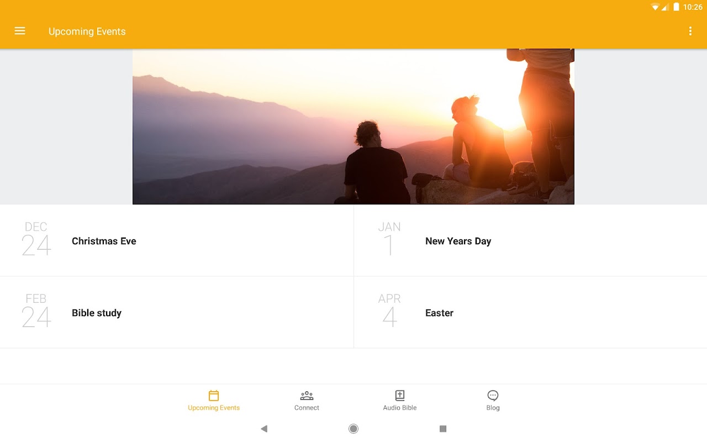The height and width of the screenshot is (442, 707).
Task: Open the Christmas Eve event
Action: (x=177, y=241)
